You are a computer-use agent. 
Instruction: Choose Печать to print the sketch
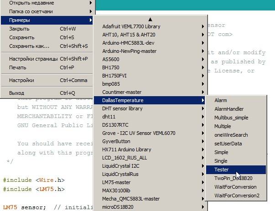click(18, 67)
